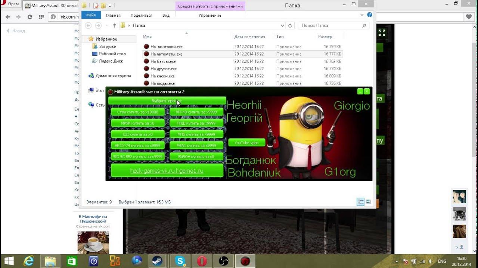Minimize the Military Assault cheat window

click(360, 92)
